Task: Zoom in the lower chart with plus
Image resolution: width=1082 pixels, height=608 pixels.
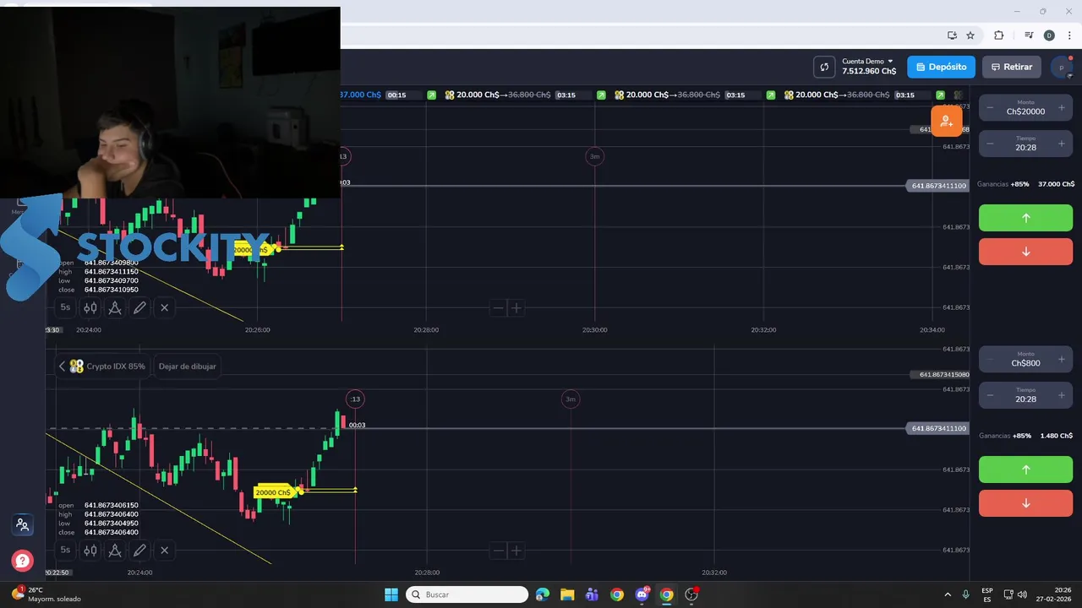Action: tap(516, 551)
